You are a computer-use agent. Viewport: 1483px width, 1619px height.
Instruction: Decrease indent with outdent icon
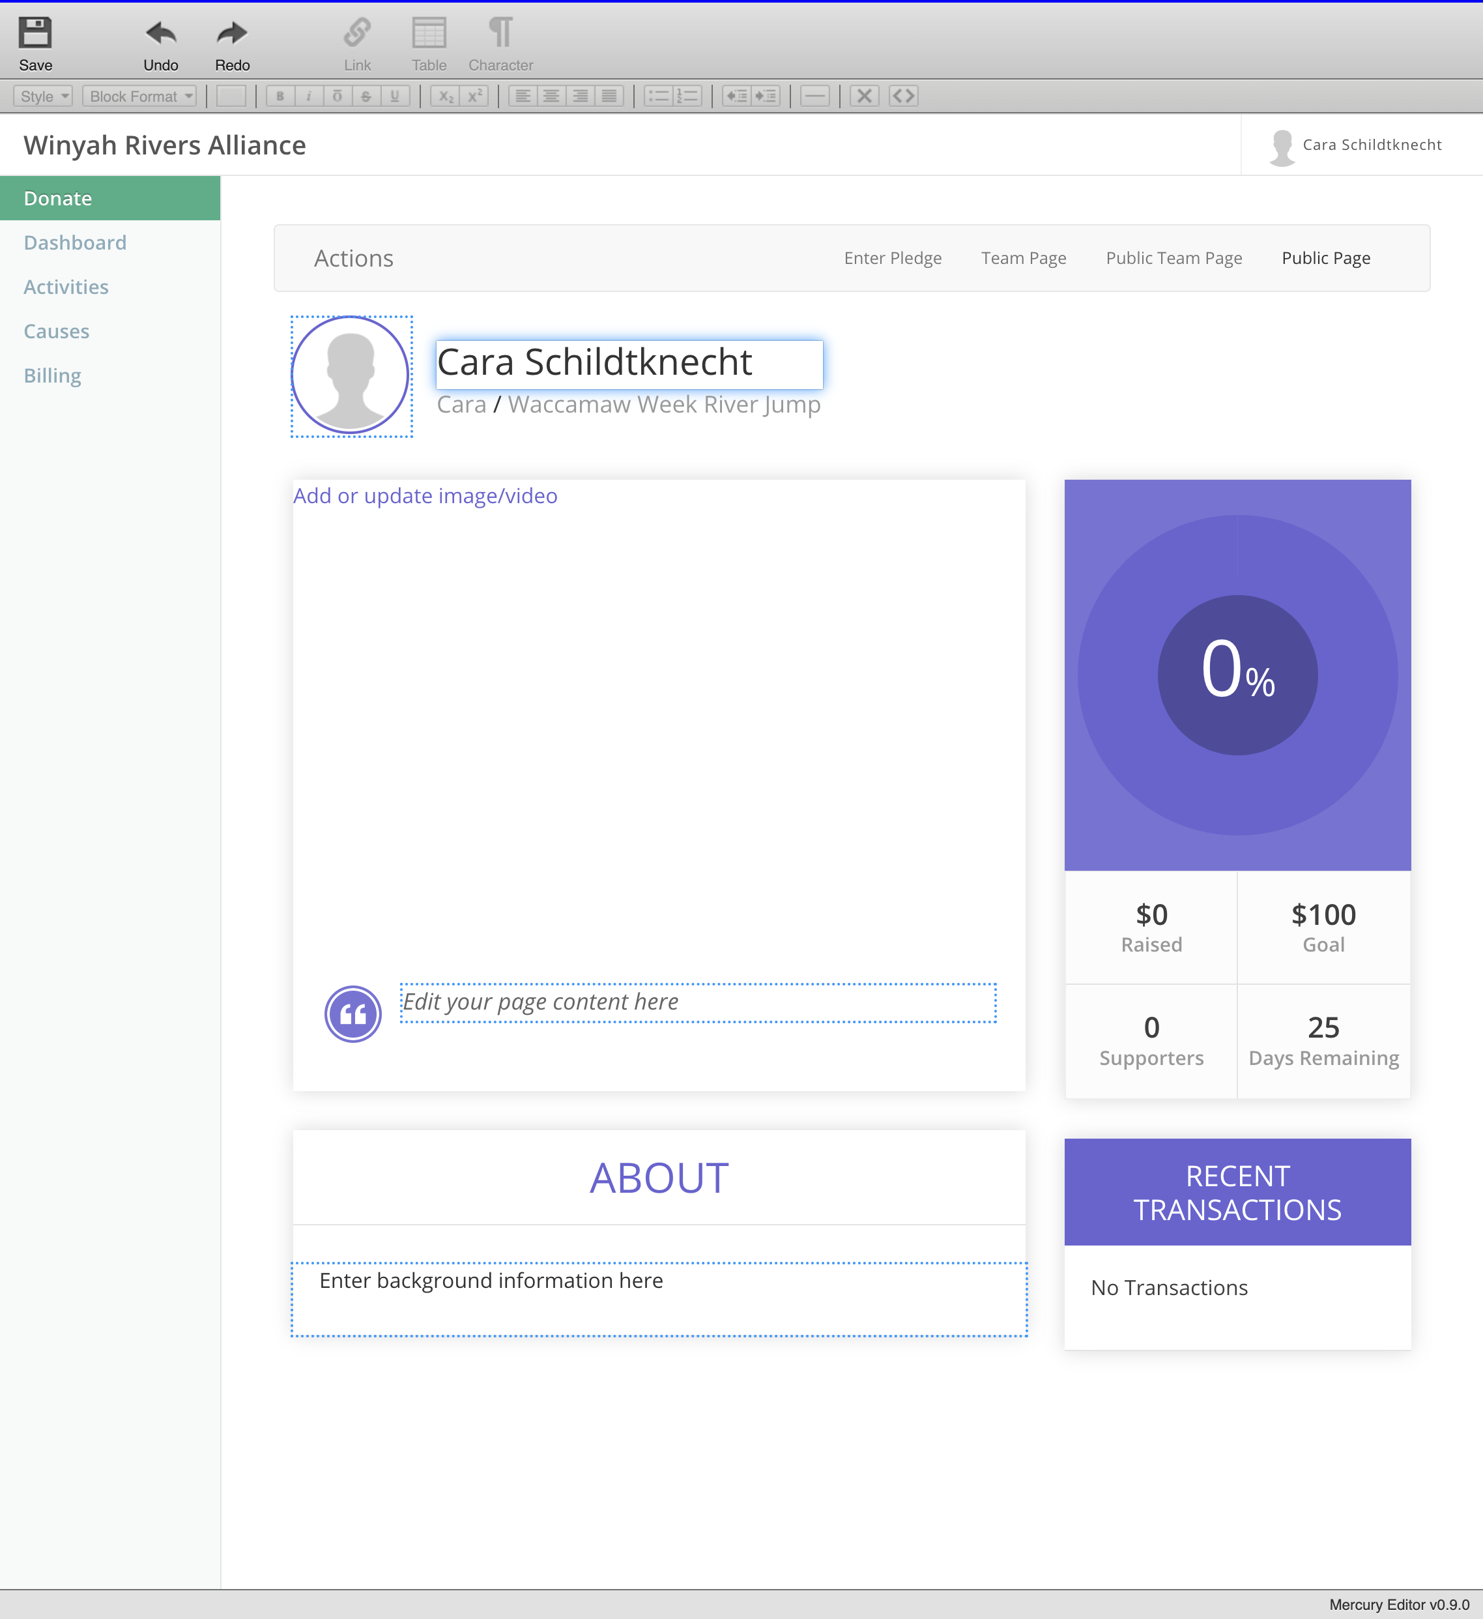pos(736,96)
